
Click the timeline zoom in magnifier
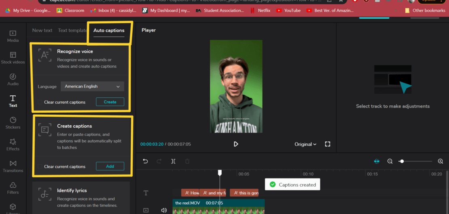441,161
